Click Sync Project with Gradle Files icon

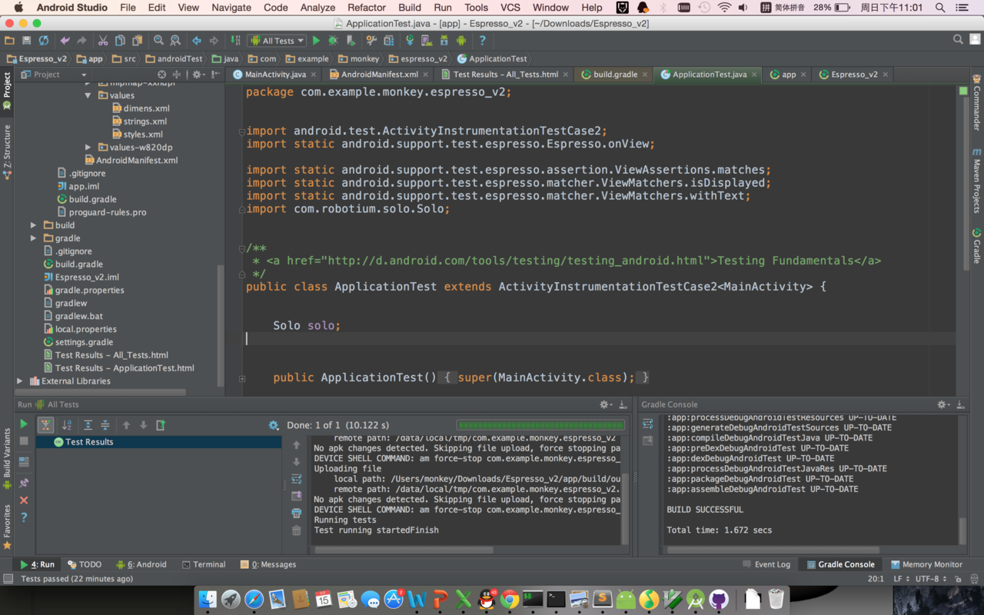(x=410, y=41)
